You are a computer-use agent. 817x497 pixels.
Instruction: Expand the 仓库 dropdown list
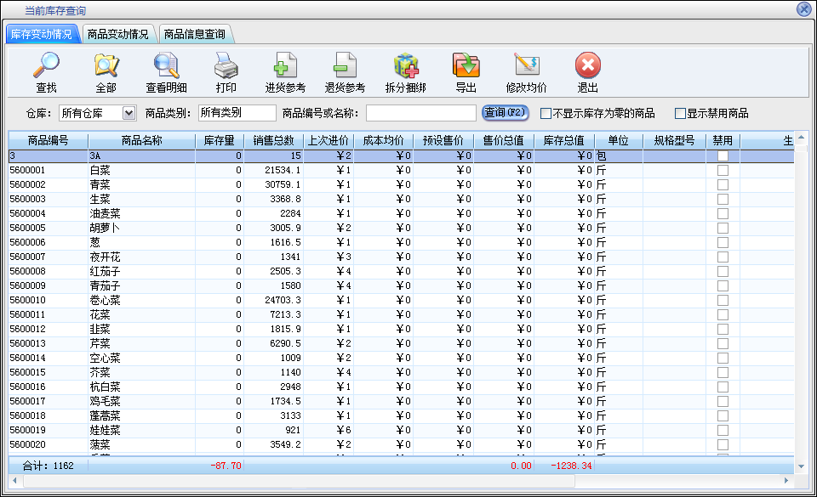point(129,113)
